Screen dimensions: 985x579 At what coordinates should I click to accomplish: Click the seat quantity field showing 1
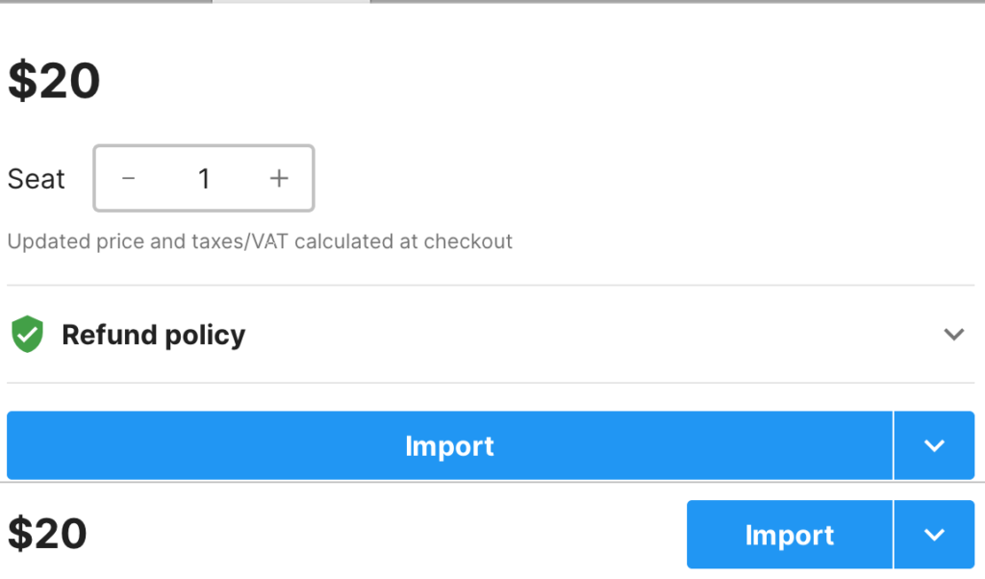point(204,179)
